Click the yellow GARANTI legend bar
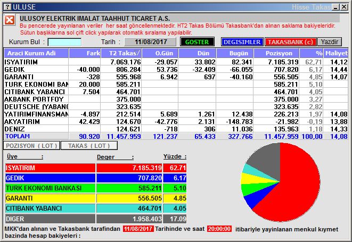 50,198
